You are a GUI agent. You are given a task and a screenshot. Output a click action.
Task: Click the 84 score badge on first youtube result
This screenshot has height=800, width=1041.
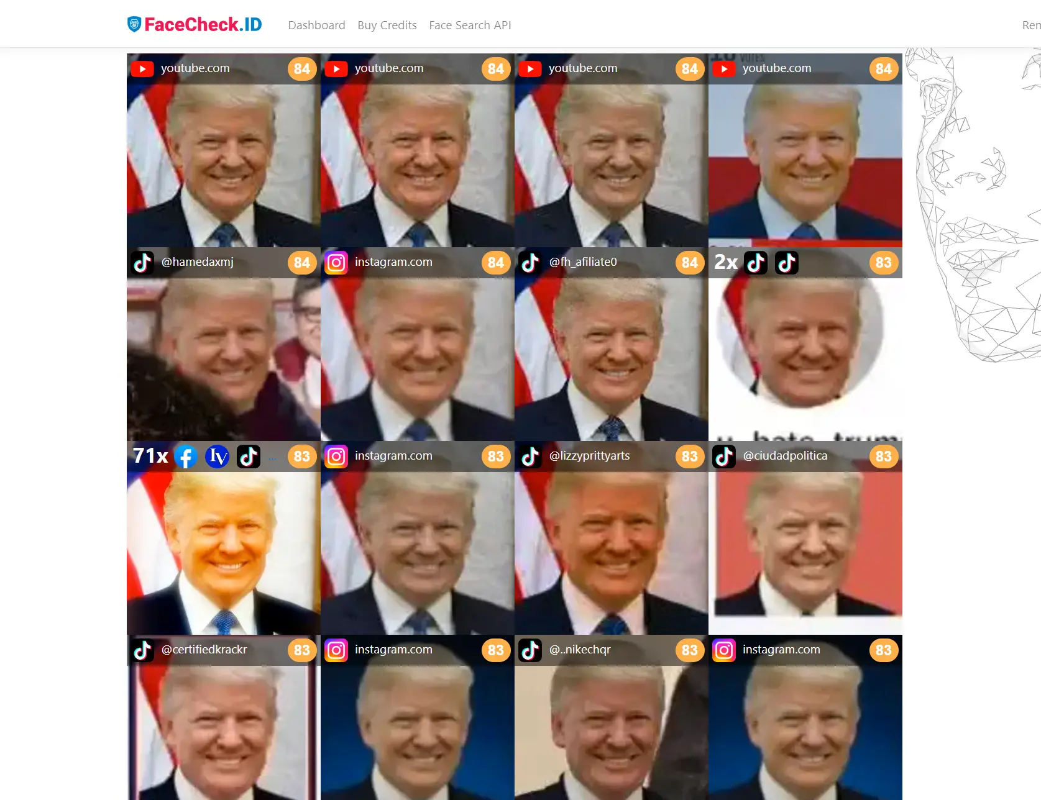(302, 69)
